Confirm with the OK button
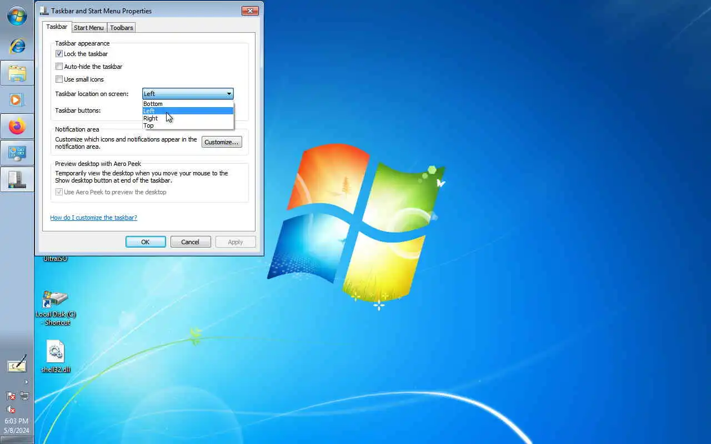 [146, 242]
